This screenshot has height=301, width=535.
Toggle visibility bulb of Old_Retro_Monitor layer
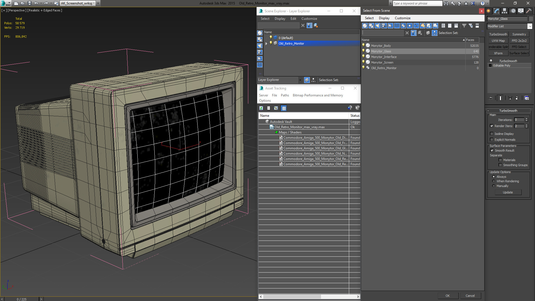[x=271, y=43]
